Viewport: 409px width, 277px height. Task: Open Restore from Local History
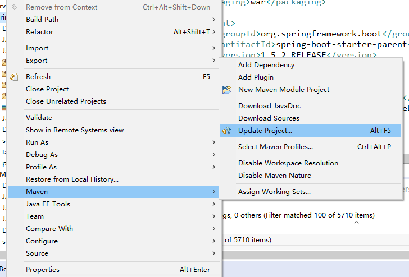pos(72,179)
